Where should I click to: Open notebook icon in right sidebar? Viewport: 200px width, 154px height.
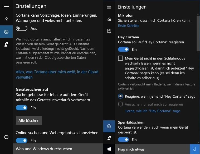[109, 31]
